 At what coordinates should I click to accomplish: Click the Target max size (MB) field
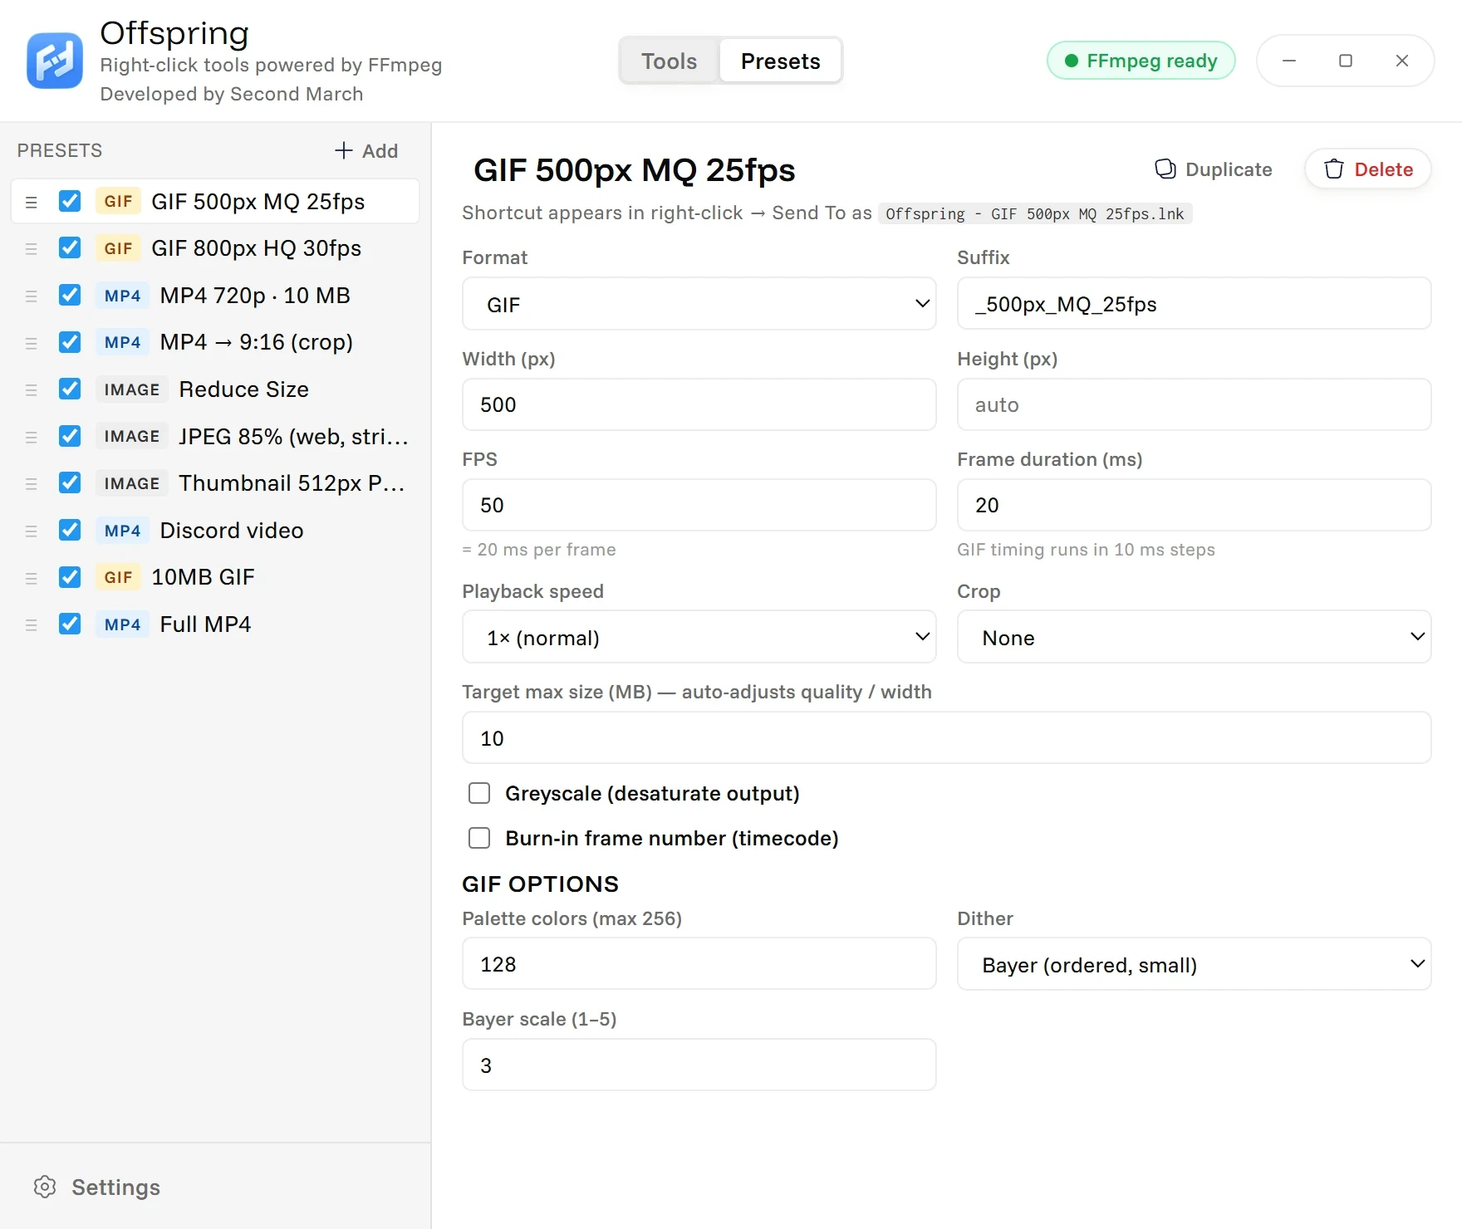coord(947,737)
